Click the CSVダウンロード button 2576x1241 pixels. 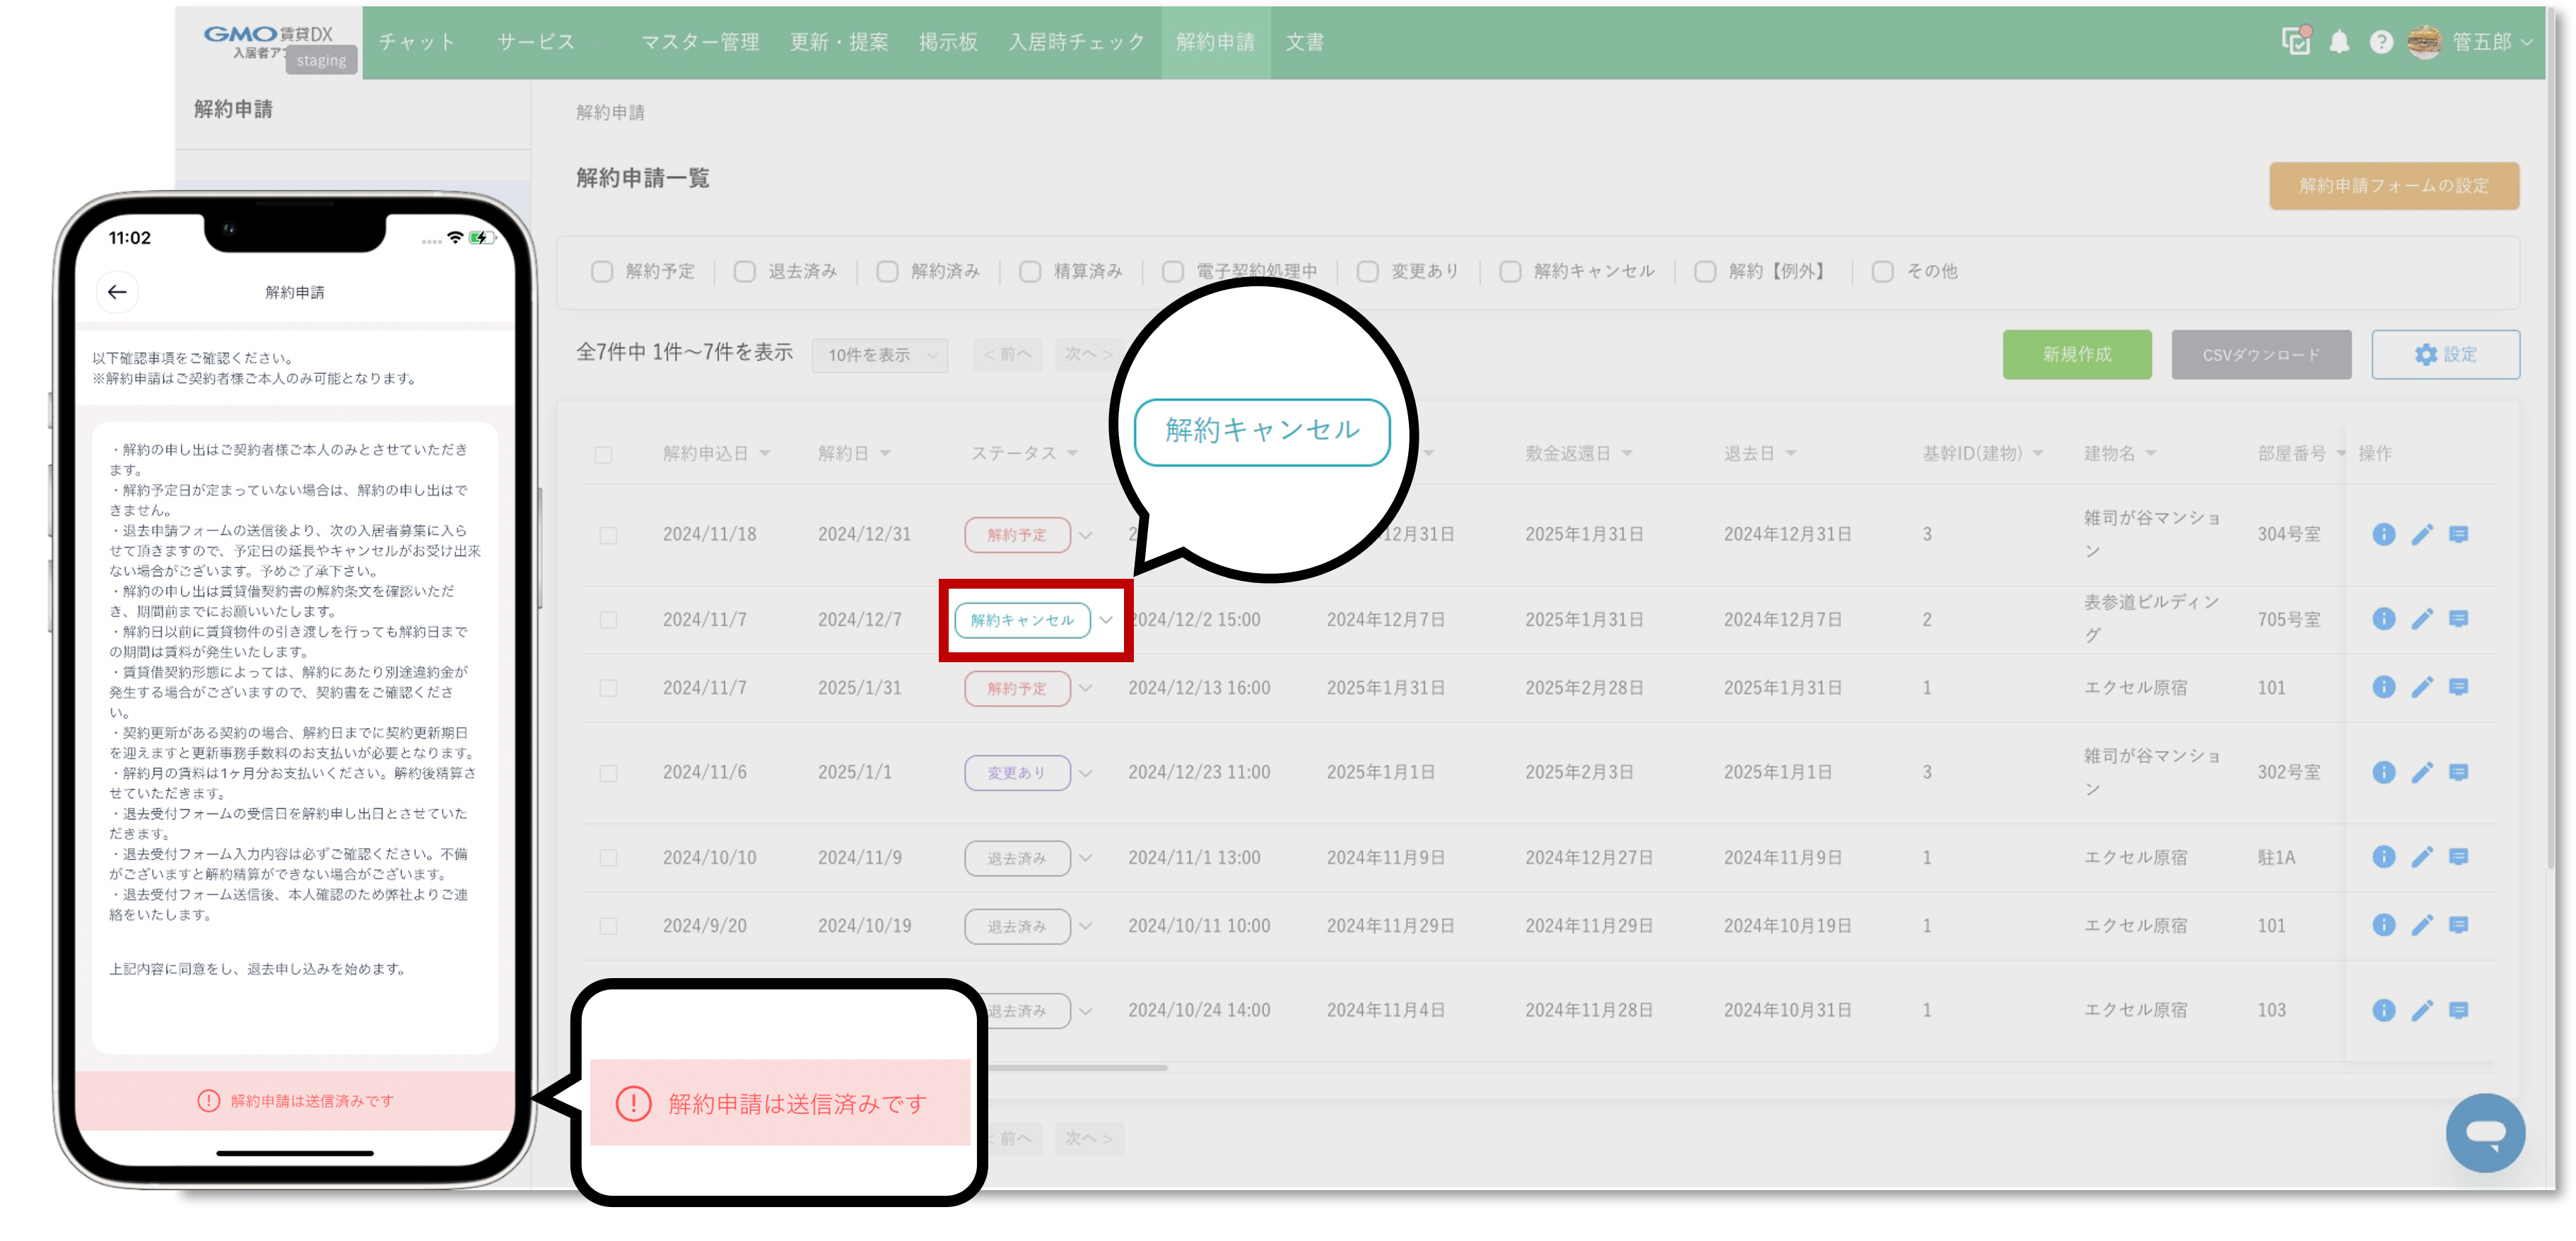click(2260, 354)
